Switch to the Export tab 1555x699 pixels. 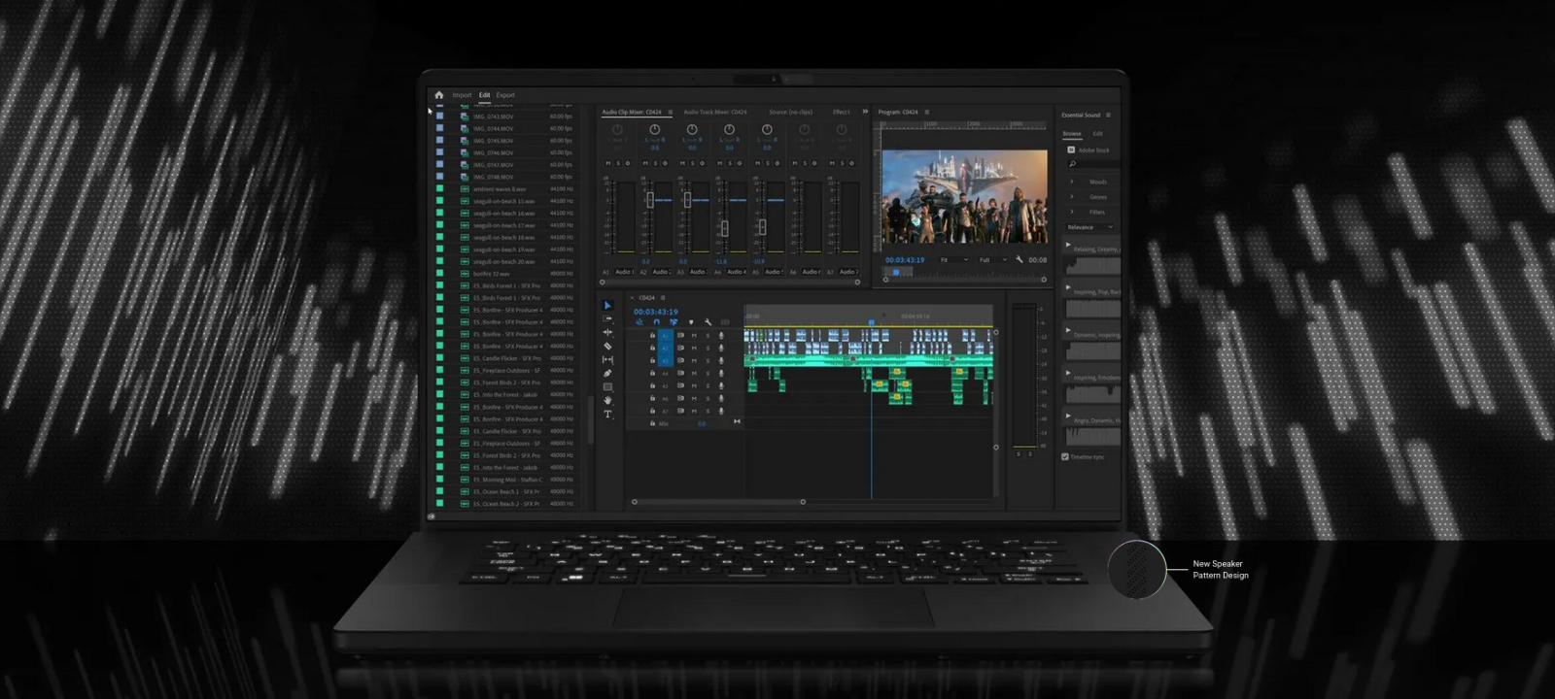tap(505, 95)
